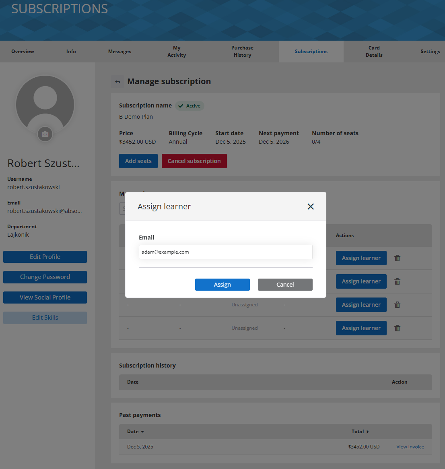This screenshot has height=469, width=445.
Task: Switch to the Messages tab
Action: point(119,52)
